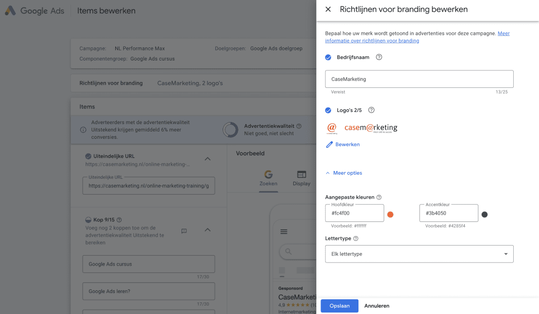Open help for Aangepaste kleuren
The height and width of the screenshot is (314, 539).
[x=379, y=197]
